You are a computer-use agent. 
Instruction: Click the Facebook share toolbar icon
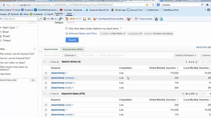[x=156, y=19]
